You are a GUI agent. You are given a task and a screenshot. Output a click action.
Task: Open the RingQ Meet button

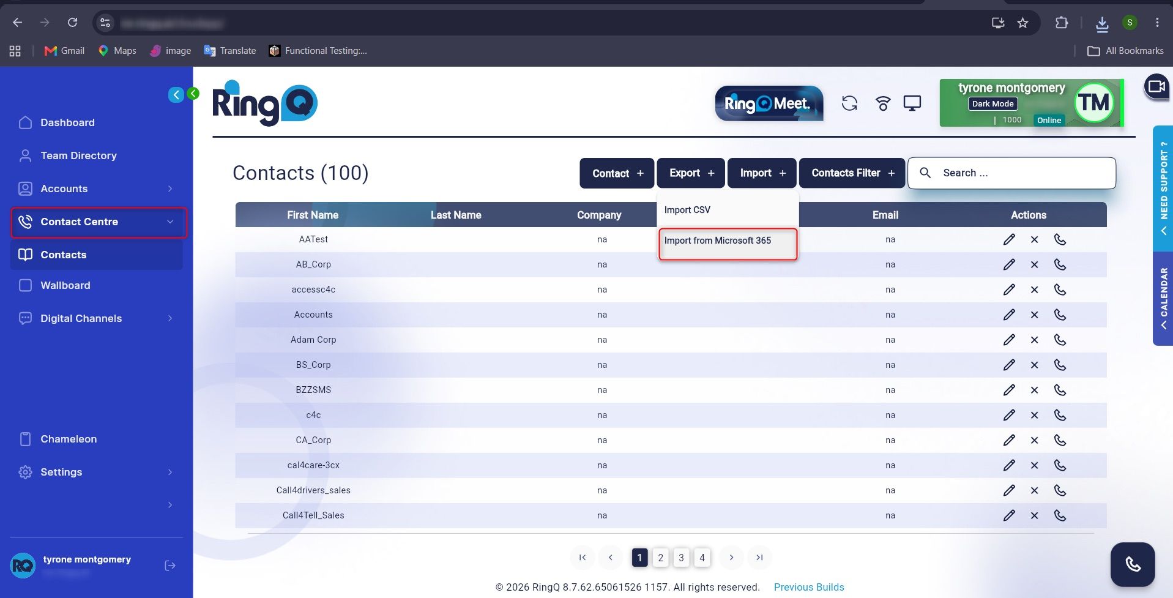[769, 103]
